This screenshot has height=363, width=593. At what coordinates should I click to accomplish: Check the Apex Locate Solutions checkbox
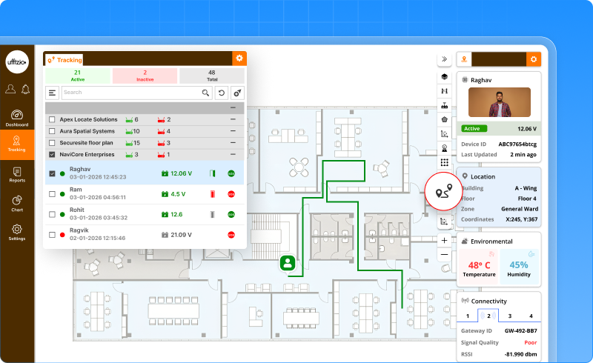click(x=52, y=119)
